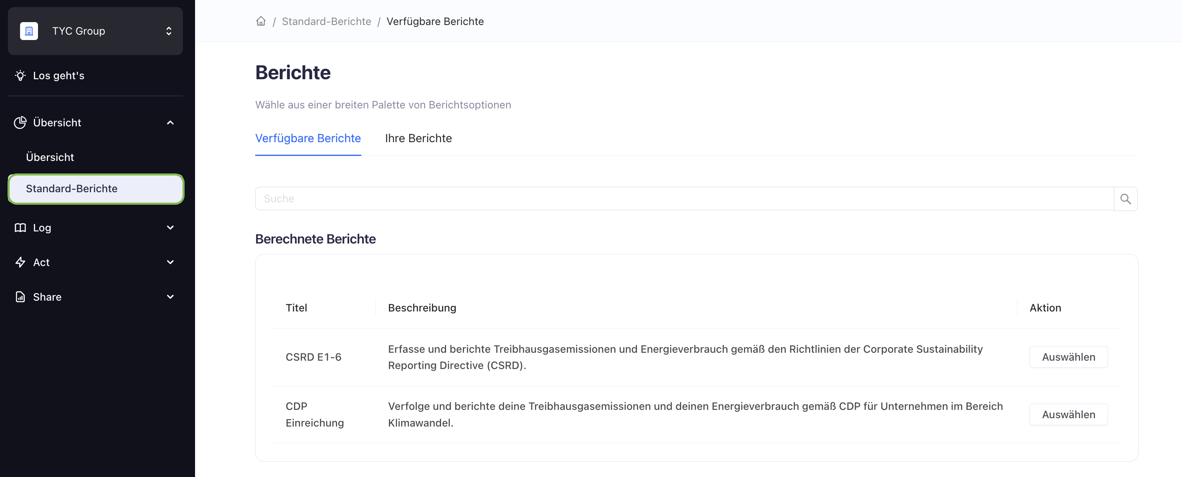Click the TYC Group building icon
Screen dimensions: 1182x477
coord(29,31)
